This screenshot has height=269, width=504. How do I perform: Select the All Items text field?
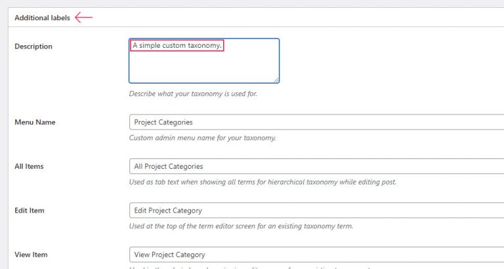(316, 166)
